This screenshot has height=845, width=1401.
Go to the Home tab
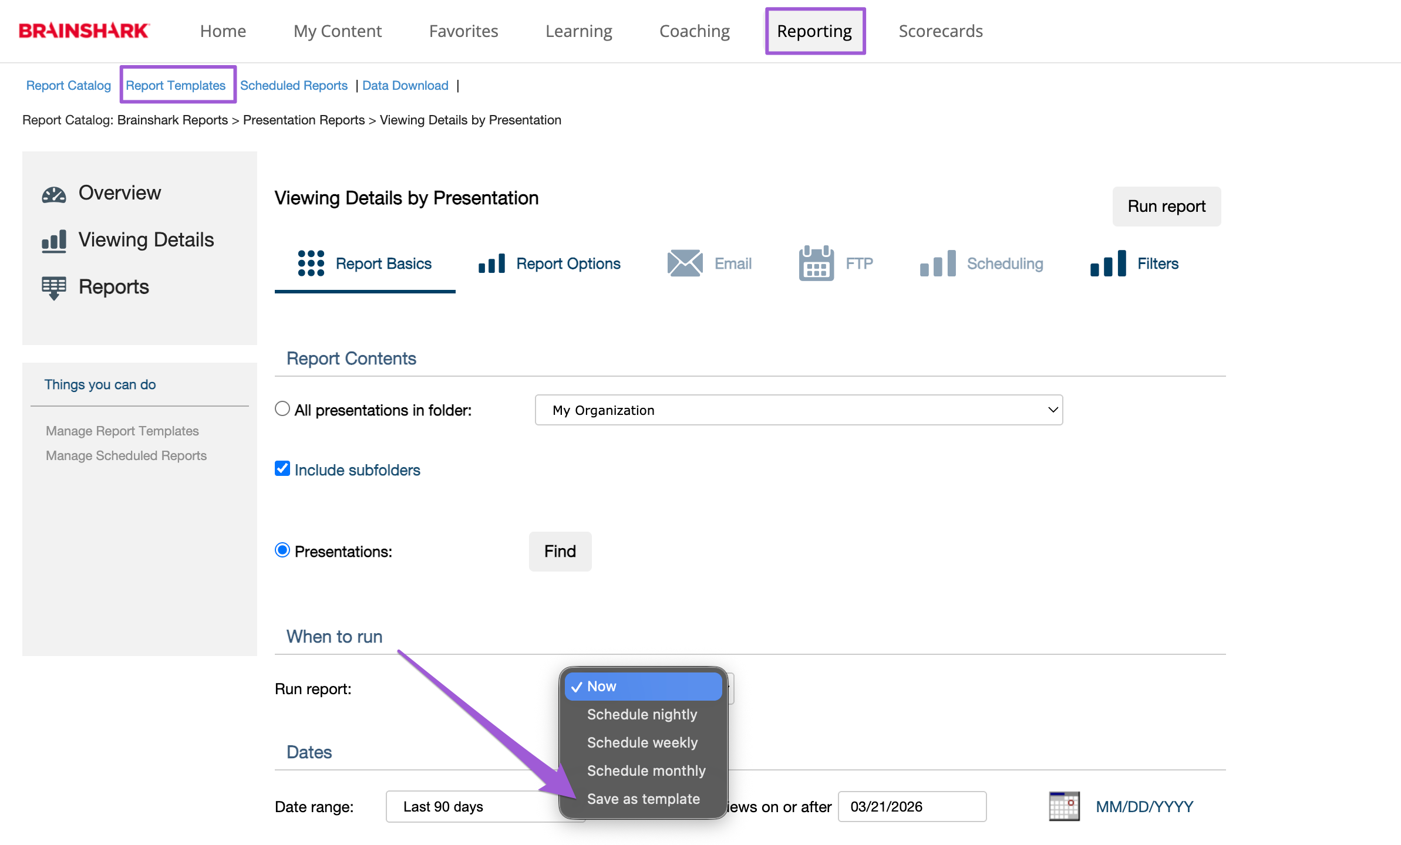click(223, 31)
